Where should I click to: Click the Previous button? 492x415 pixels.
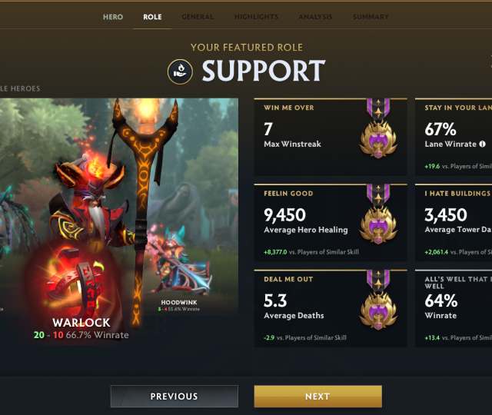pos(175,397)
